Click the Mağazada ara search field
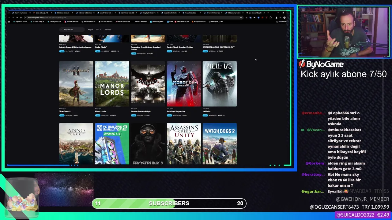The width and height of the screenshot is (392, 220). 72,30
